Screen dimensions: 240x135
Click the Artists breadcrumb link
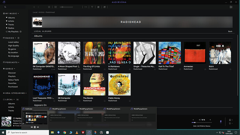41,12
